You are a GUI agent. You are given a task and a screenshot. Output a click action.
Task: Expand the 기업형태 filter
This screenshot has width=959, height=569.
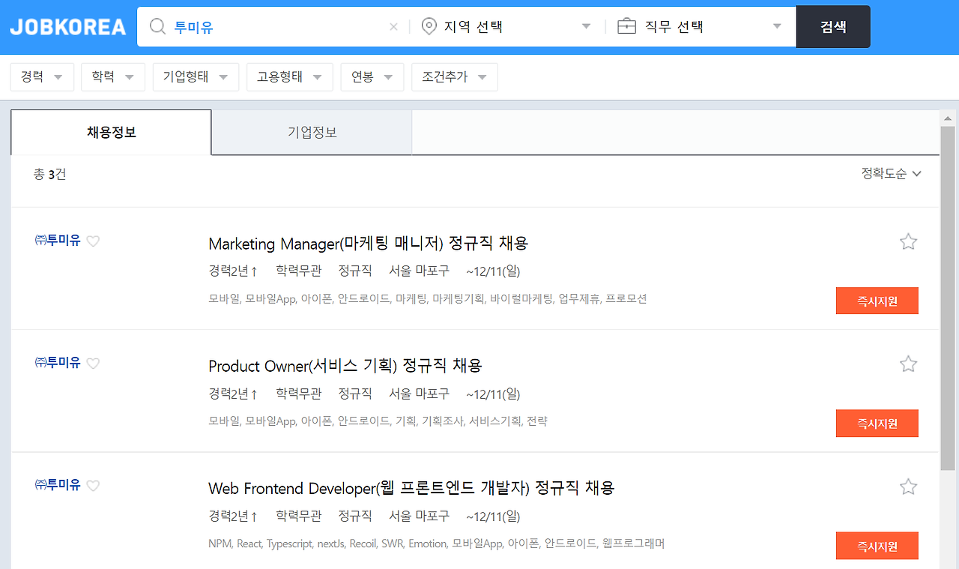click(196, 76)
